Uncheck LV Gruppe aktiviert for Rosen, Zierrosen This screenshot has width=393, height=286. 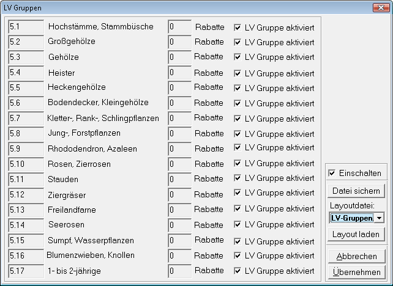(238, 164)
